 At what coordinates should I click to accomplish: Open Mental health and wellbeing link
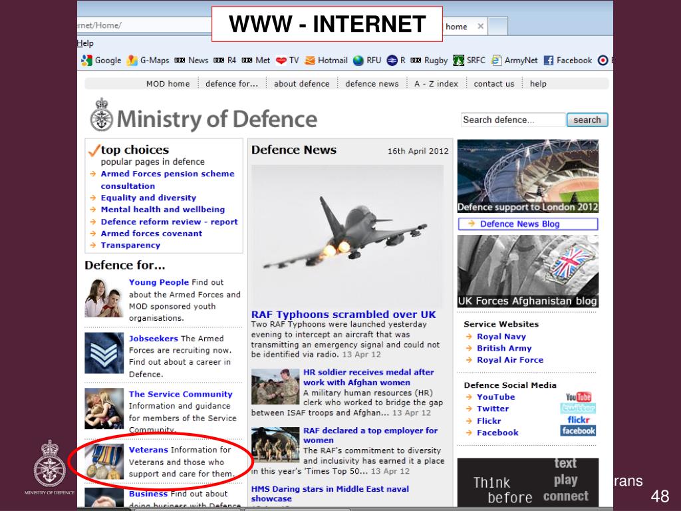[x=163, y=210]
